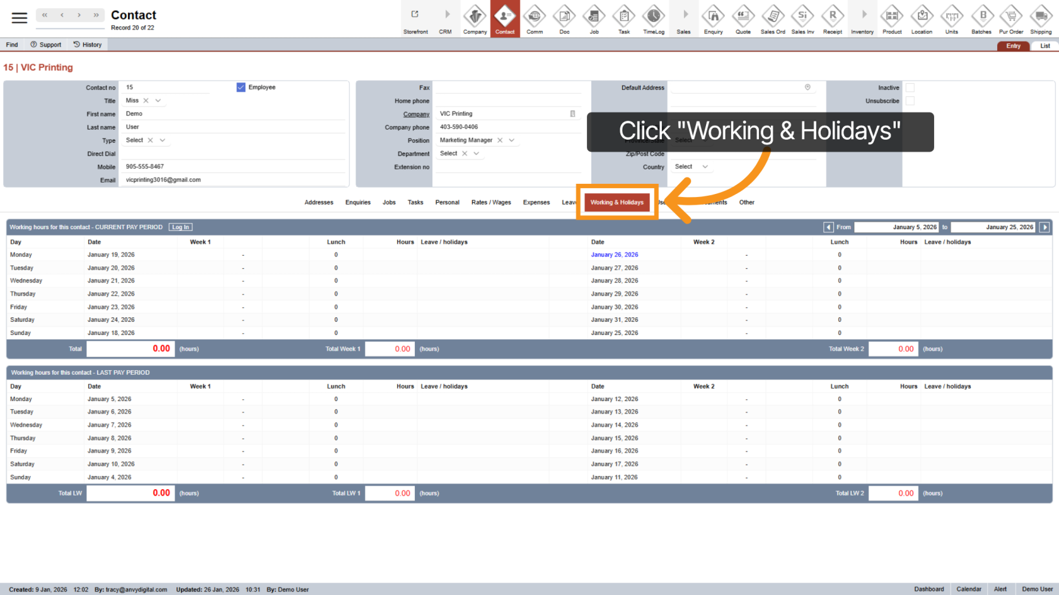Click the Company field label link
Screen dimensions: 1059x595
tap(416, 114)
